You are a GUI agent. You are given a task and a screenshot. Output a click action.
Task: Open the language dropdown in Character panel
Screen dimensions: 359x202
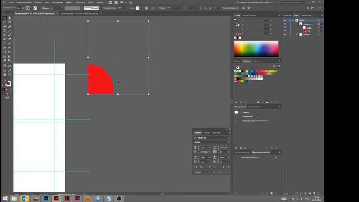coord(209,172)
